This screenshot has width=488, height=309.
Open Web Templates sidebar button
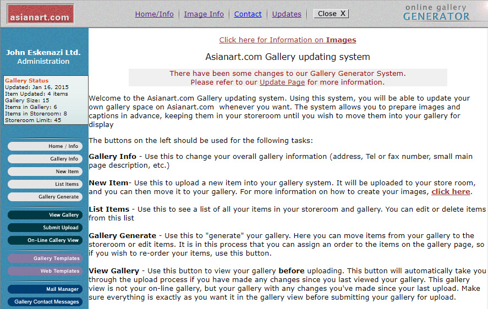(x=45, y=271)
